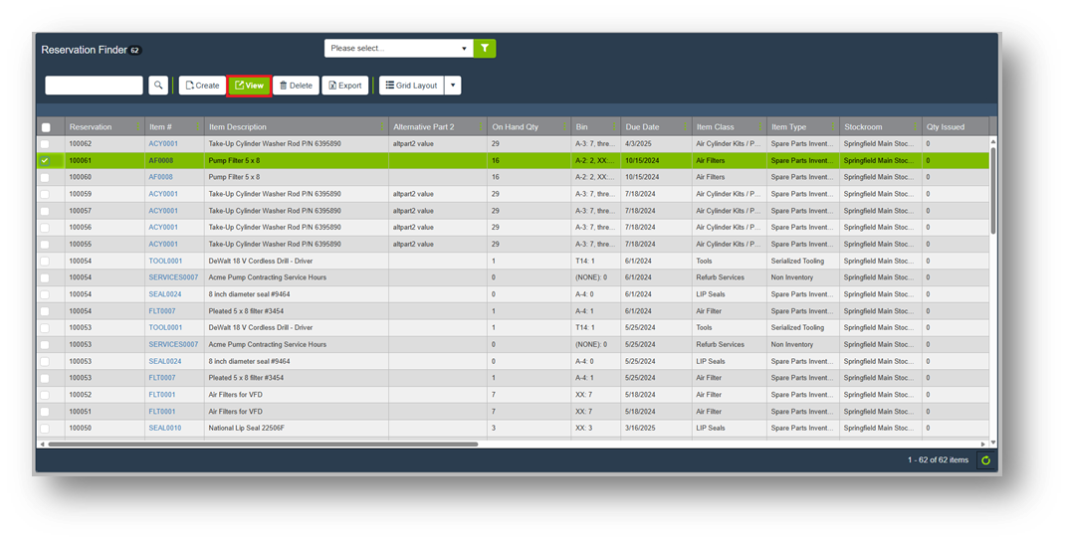Check the checkbox for reservation 100062
The width and height of the screenshot is (1067, 541).
tap(45, 144)
